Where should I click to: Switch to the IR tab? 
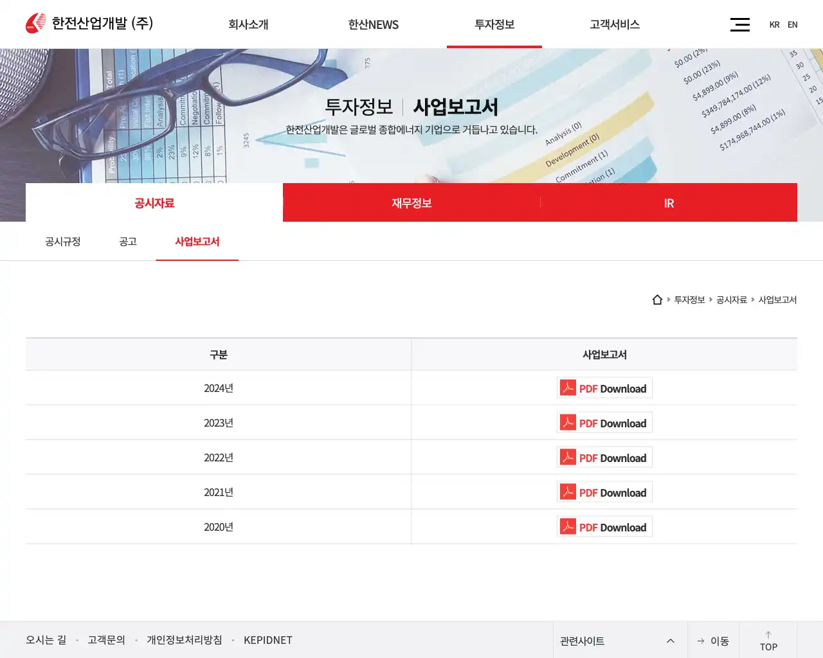(x=669, y=202)
